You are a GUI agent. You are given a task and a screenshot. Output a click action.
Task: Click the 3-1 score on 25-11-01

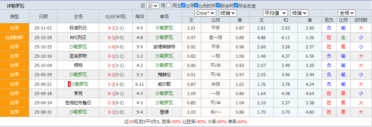click(111, 28)
